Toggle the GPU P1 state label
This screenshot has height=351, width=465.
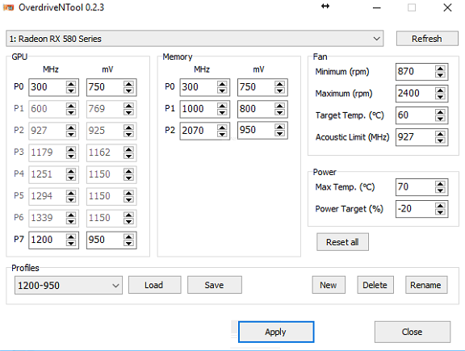(19, 108)
